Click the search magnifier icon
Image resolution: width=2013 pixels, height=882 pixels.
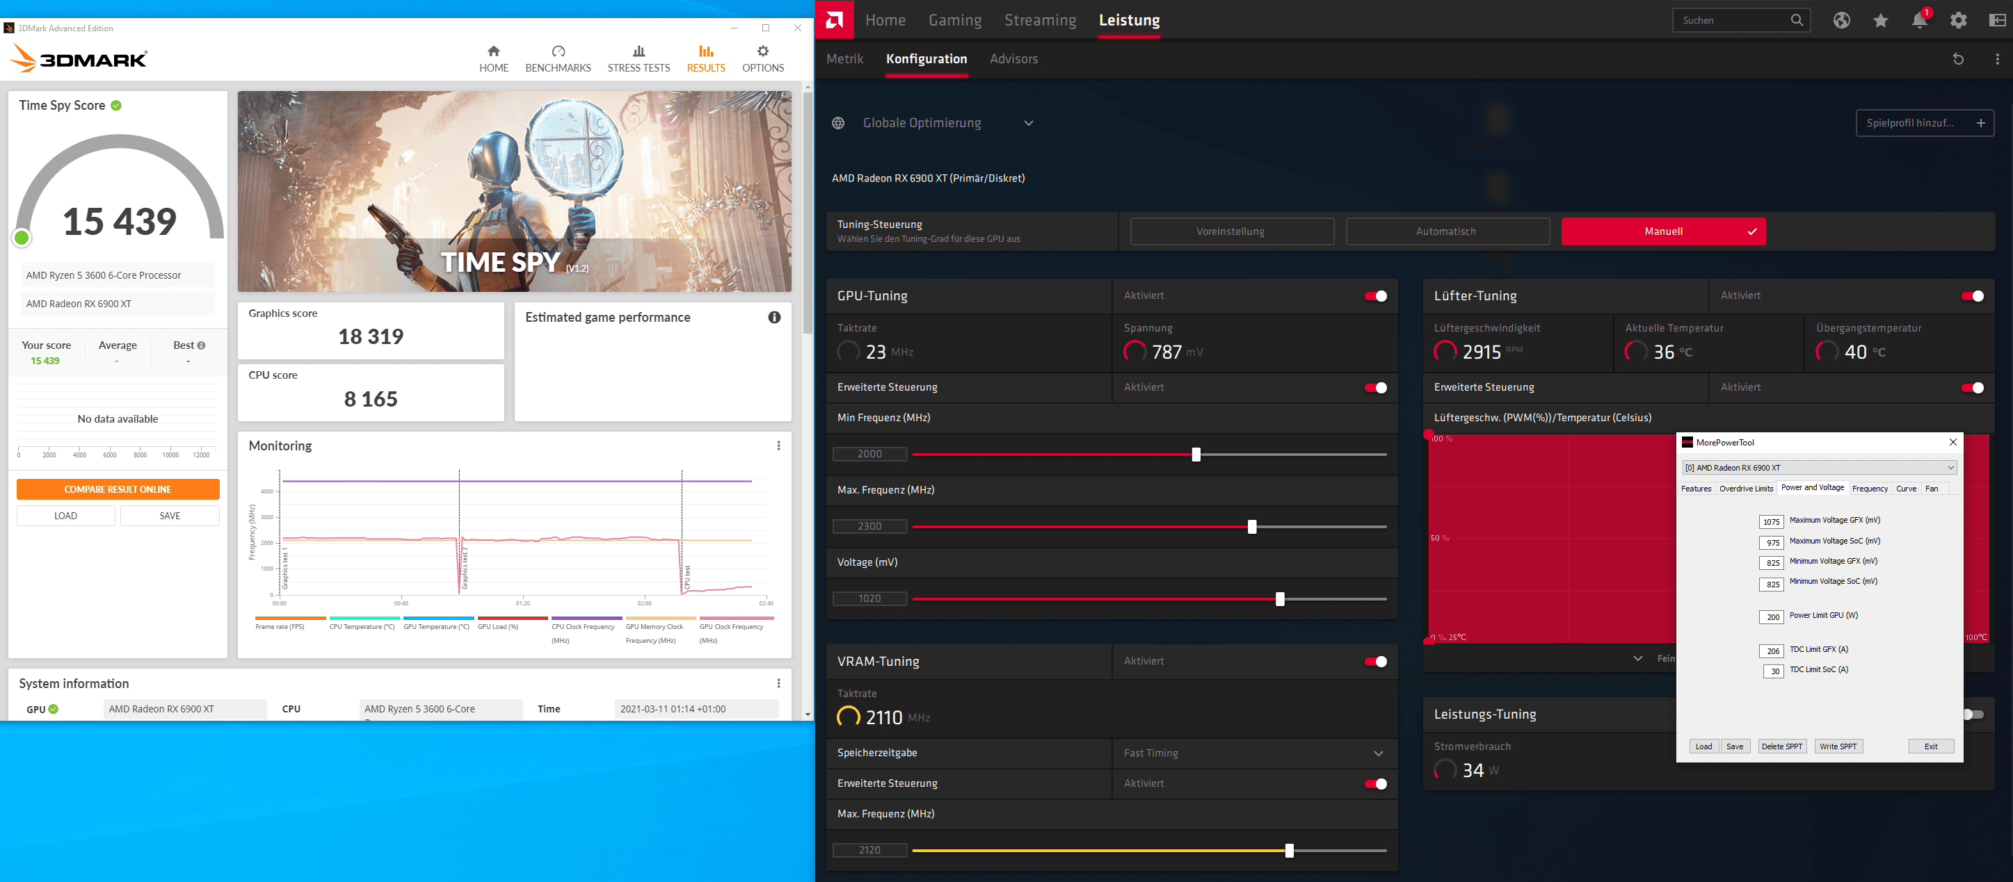[1797, 20]
